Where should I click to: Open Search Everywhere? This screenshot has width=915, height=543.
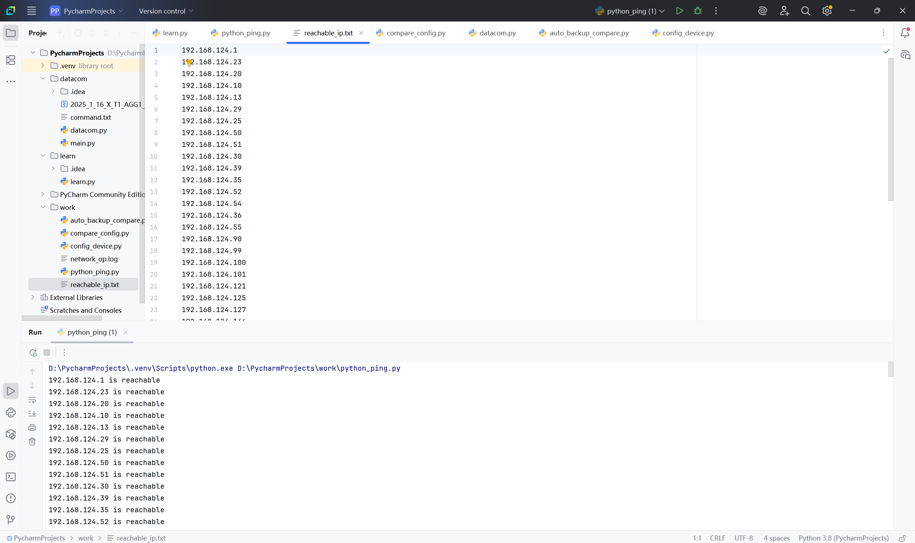point(806,11)
